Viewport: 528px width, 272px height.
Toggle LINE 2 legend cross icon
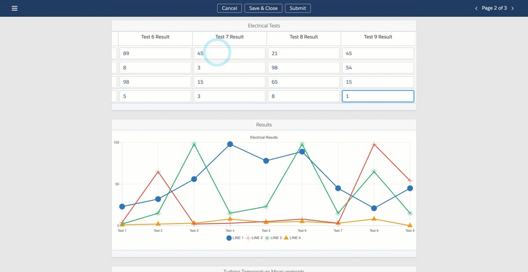pos(248,238)
